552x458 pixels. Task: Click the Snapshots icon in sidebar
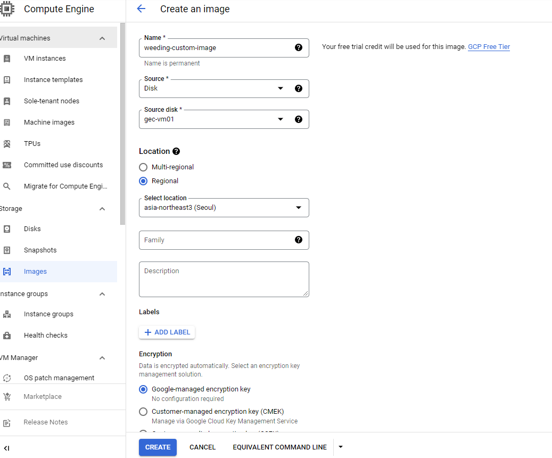(7, 250)
